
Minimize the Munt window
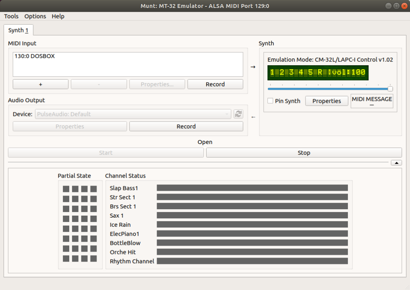click(x=388, y=6)
